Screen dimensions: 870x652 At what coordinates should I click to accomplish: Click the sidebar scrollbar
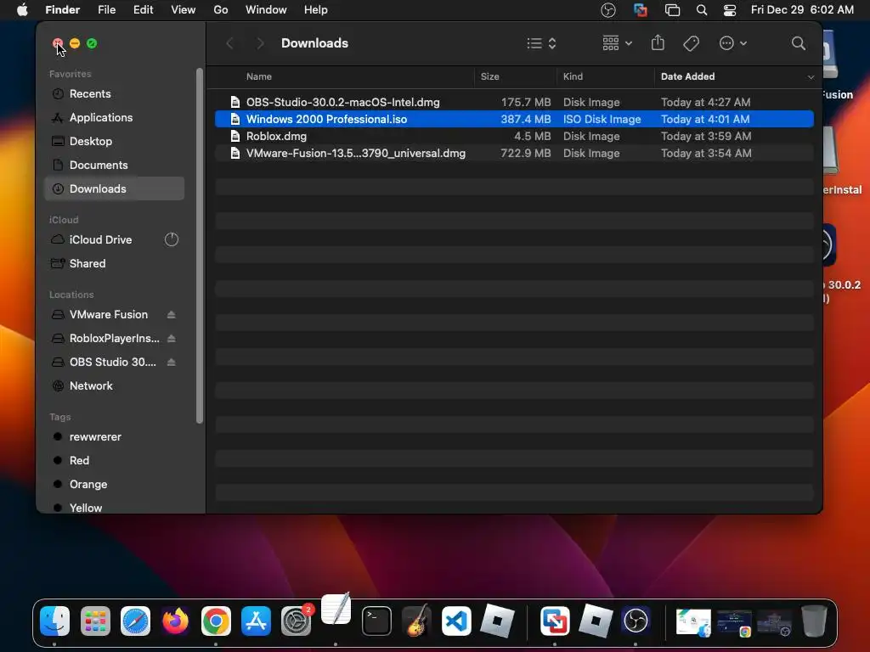pos(199,246)
